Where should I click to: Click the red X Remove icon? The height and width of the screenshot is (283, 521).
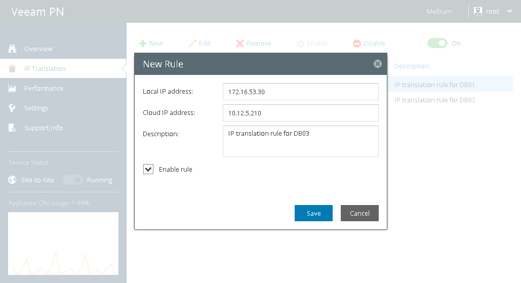[240, 44]
